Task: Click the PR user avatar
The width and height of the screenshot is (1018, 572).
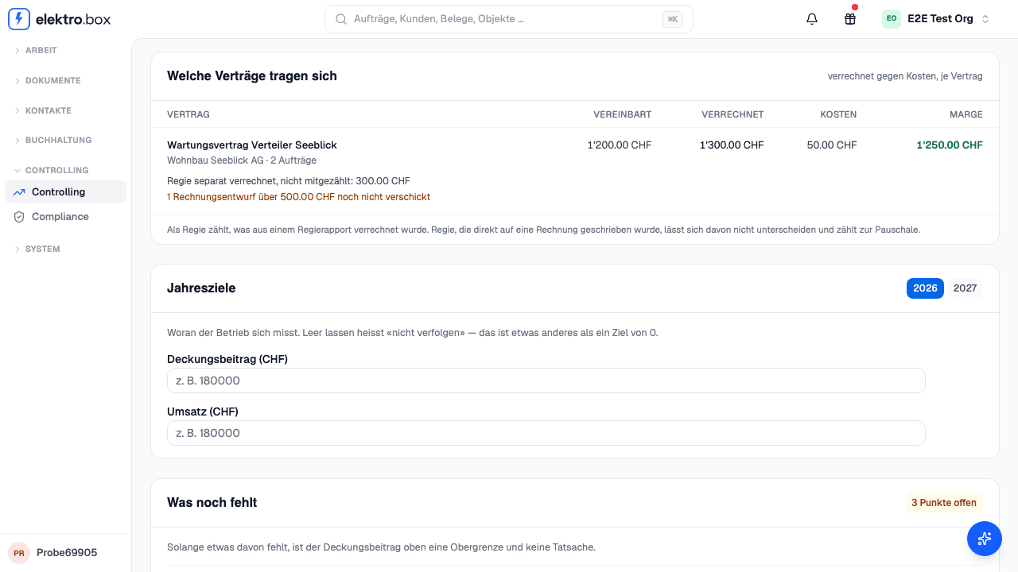Action: [x=18, y=553]
